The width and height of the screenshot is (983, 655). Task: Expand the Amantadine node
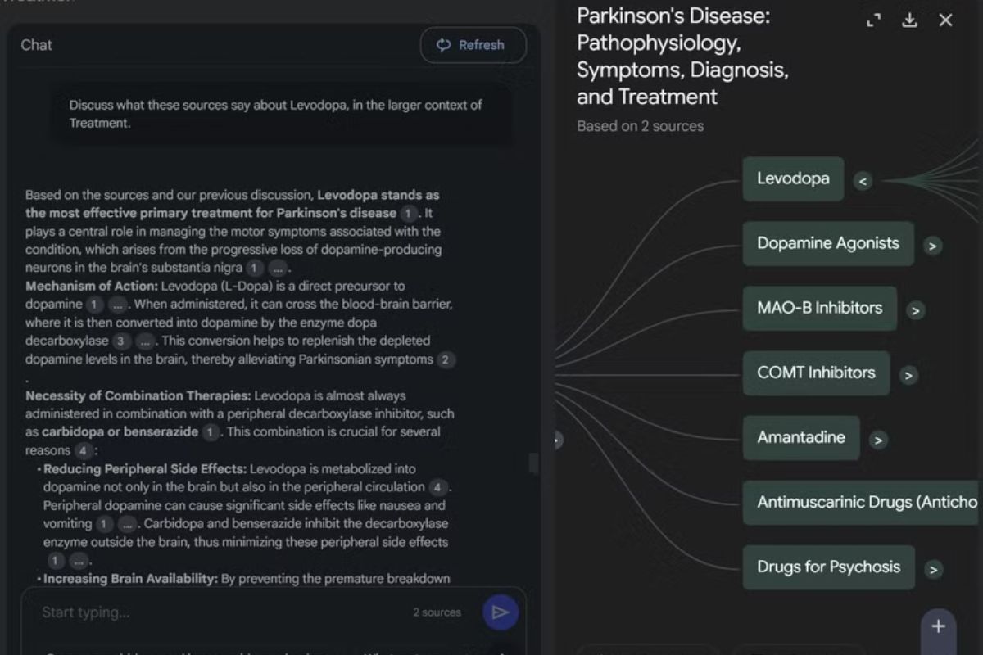point(878,440)
